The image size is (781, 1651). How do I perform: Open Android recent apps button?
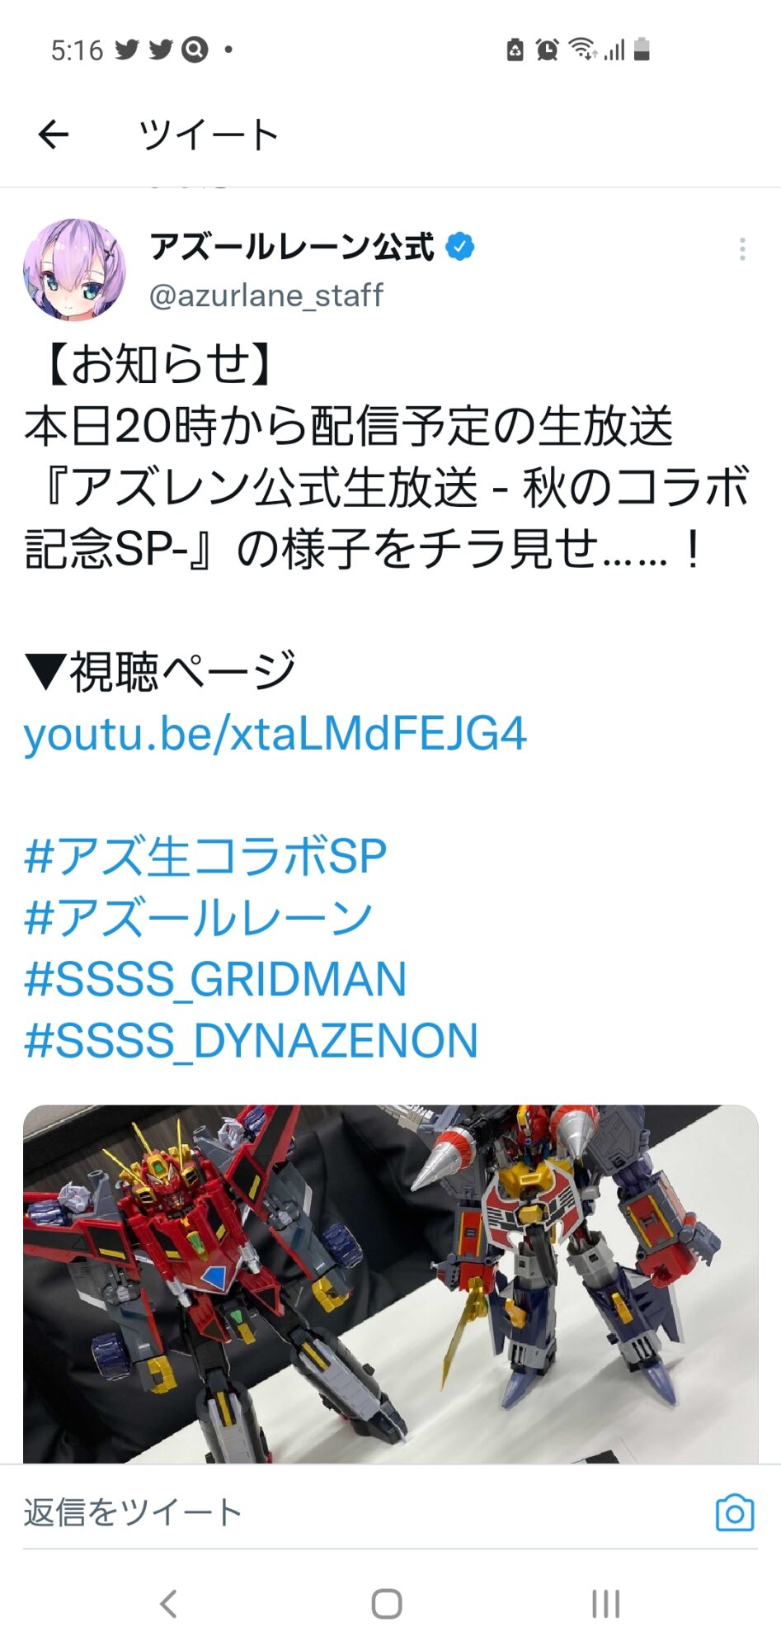tap(605, 1603)
